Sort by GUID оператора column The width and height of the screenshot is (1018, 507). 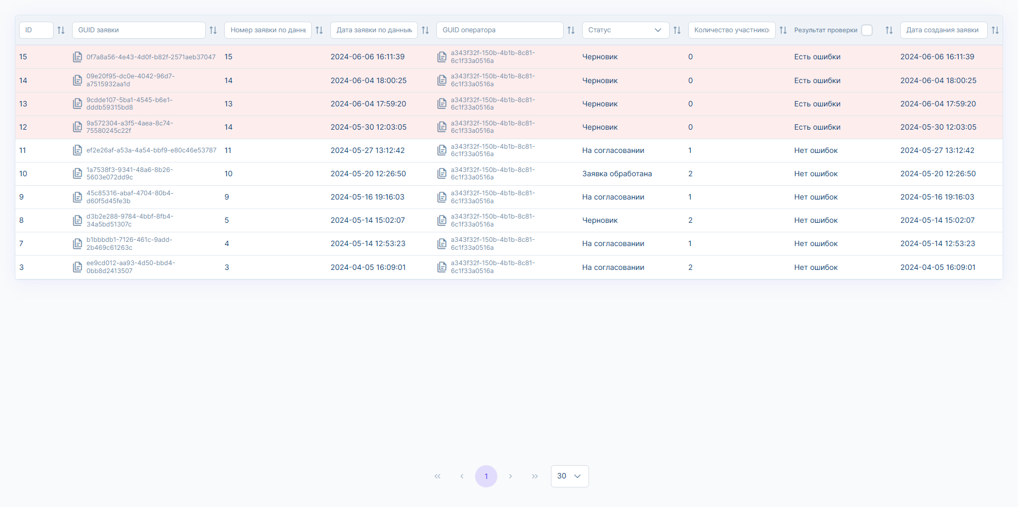tap(571, 30)
